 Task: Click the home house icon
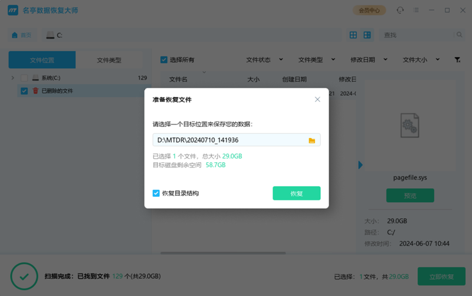(x=14, y=35)
